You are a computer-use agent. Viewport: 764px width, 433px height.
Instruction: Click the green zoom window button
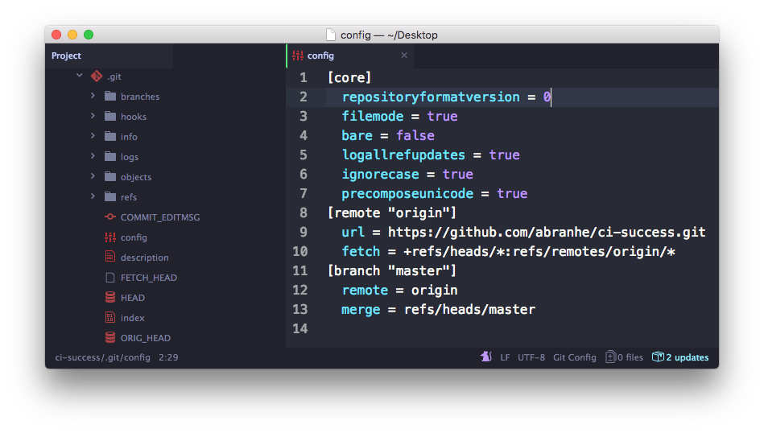(x=89, y=35)
